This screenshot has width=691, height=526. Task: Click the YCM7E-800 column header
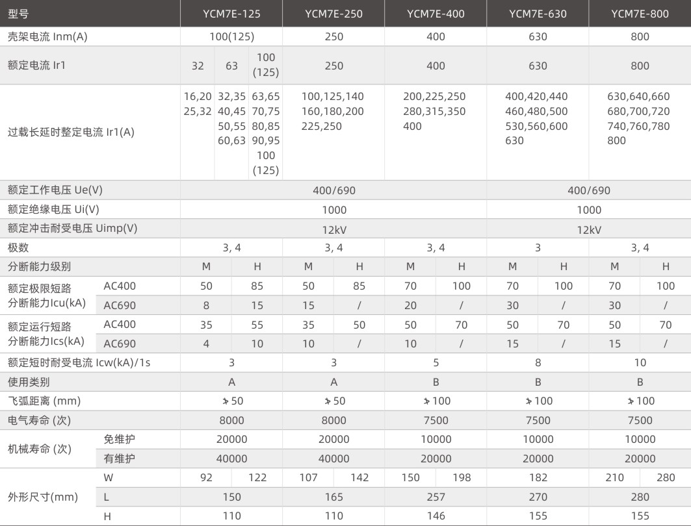point(640,14)
